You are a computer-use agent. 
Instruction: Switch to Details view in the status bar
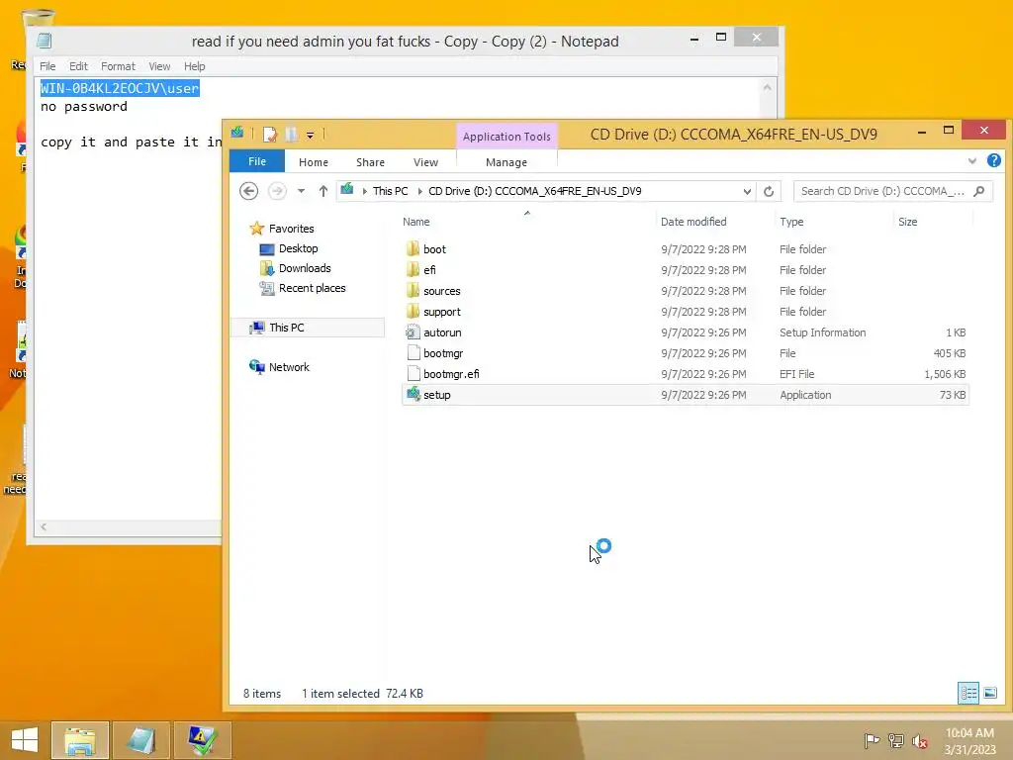(x=968, y=694)
